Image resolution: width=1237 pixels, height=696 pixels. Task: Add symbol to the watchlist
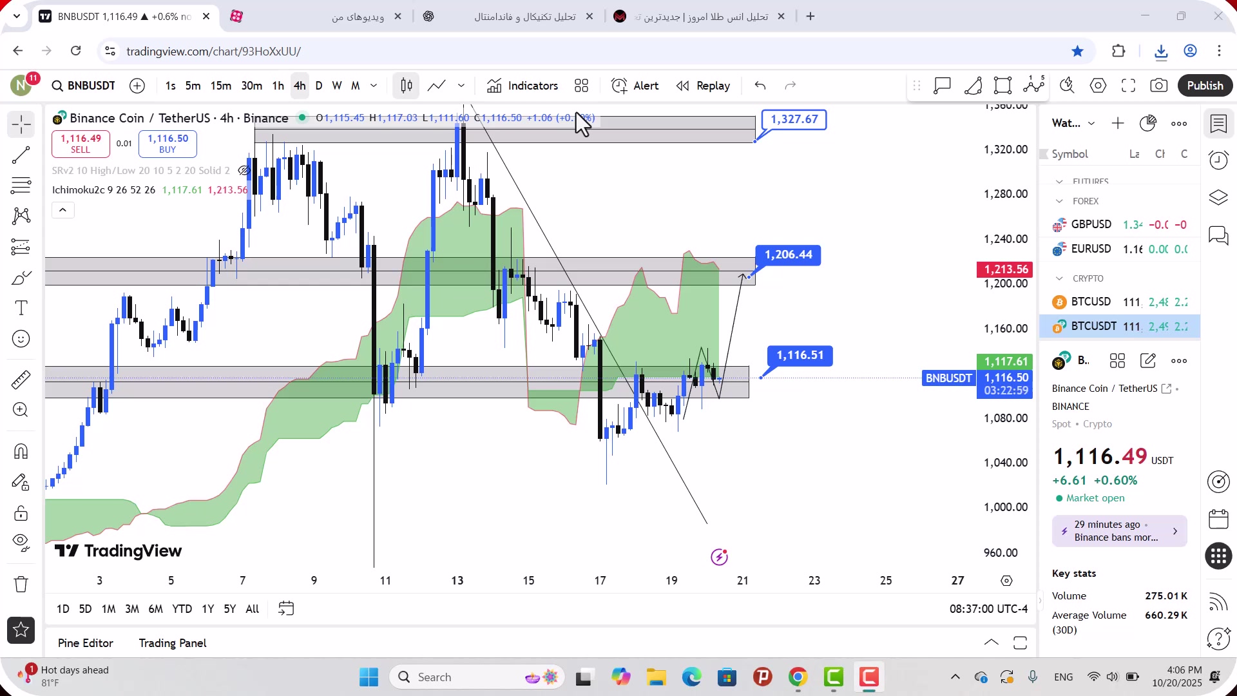(1118, 124)
